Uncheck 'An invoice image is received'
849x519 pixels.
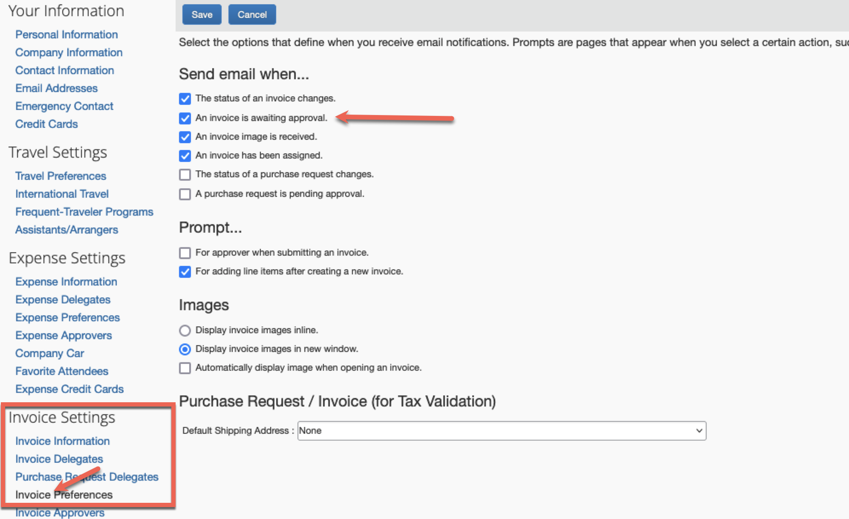(x=185, y=137)
